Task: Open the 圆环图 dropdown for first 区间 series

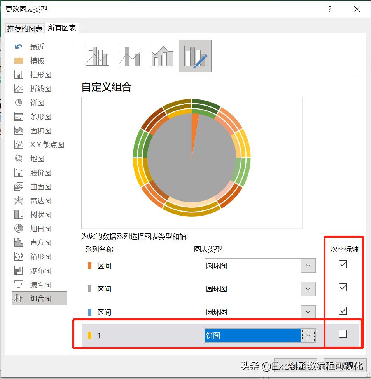Action: click(308, 266)
